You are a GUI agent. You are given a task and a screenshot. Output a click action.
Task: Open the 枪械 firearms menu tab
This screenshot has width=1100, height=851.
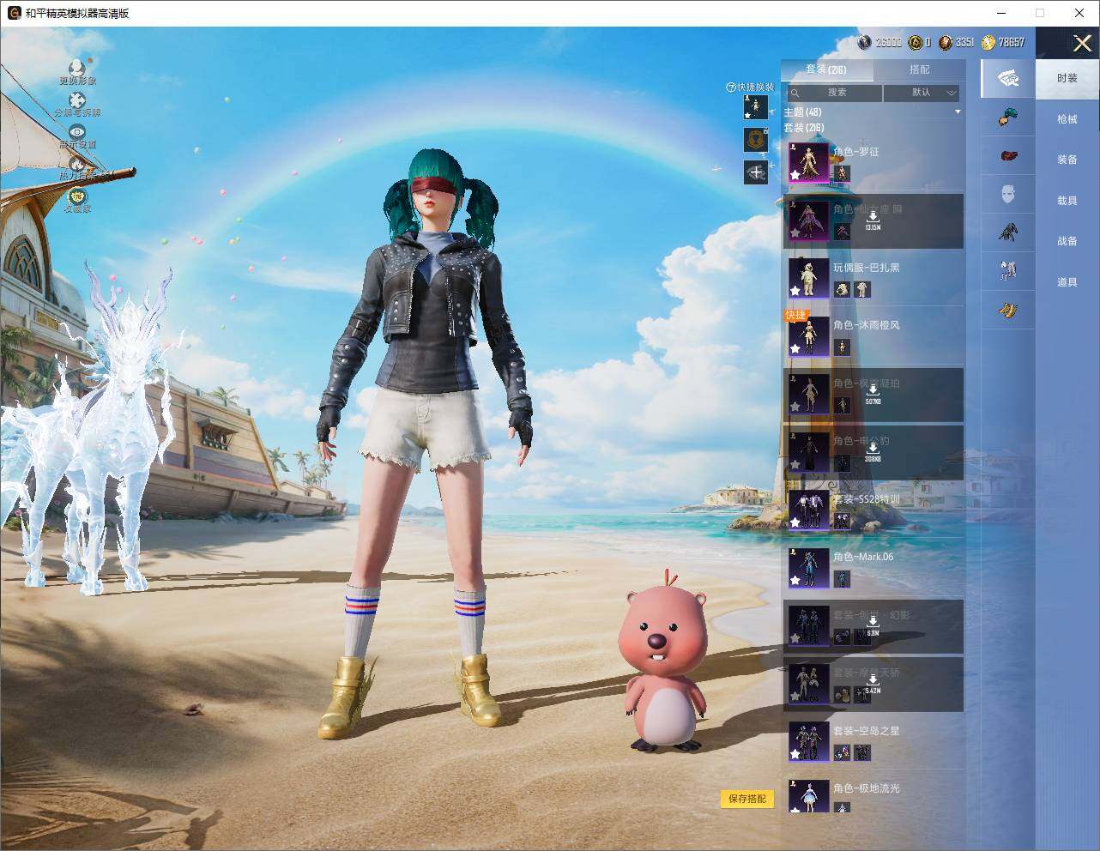click(x=1067, y=119)
